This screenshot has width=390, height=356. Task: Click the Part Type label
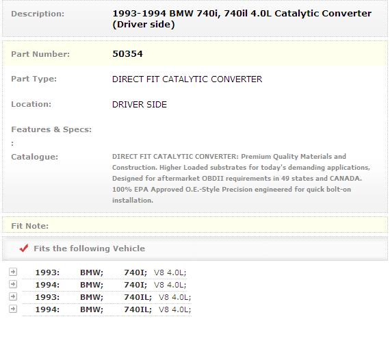pyautogui.click(x=34, y=79)
